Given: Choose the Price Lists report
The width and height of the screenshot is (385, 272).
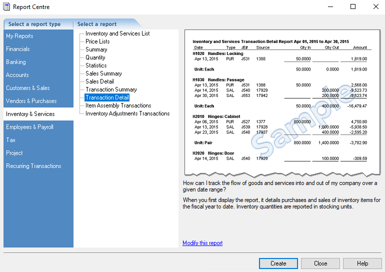Looking at the screenshot, I should coord(97,41).
